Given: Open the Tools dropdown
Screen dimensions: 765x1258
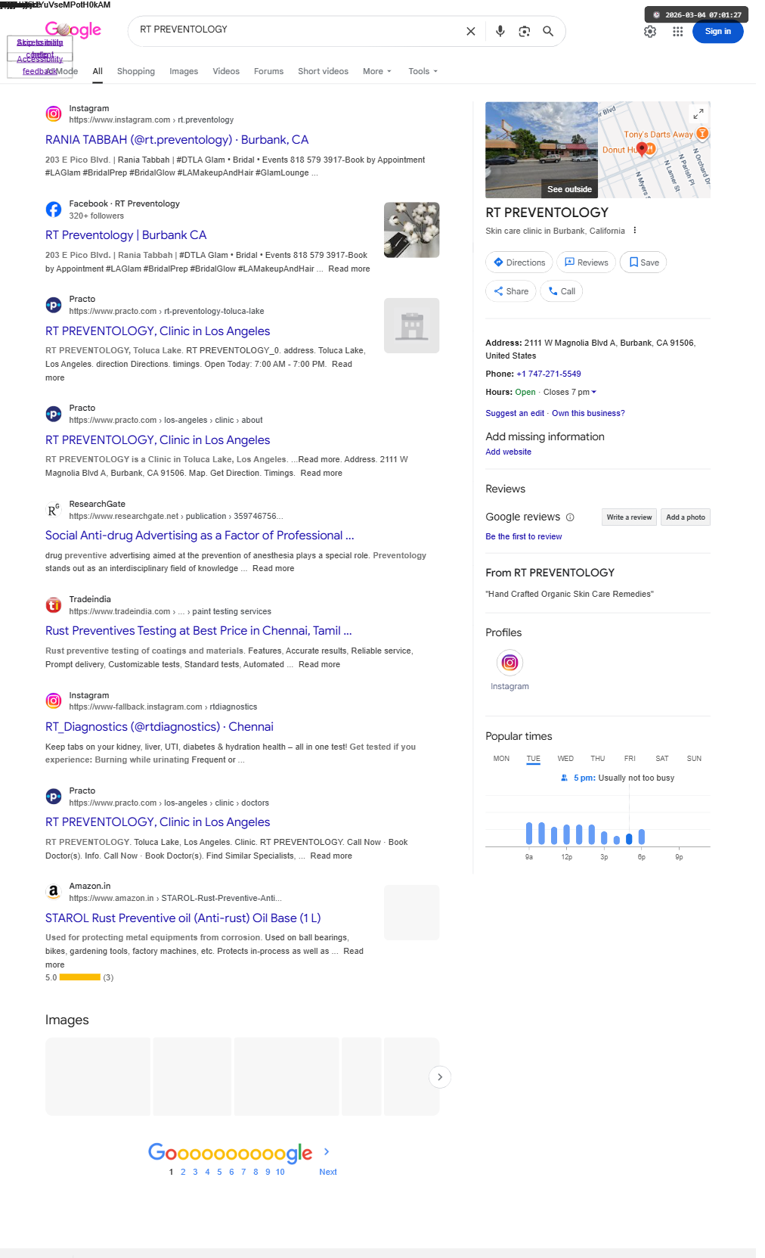Looking at the screenshot, I should pos(423,71).
